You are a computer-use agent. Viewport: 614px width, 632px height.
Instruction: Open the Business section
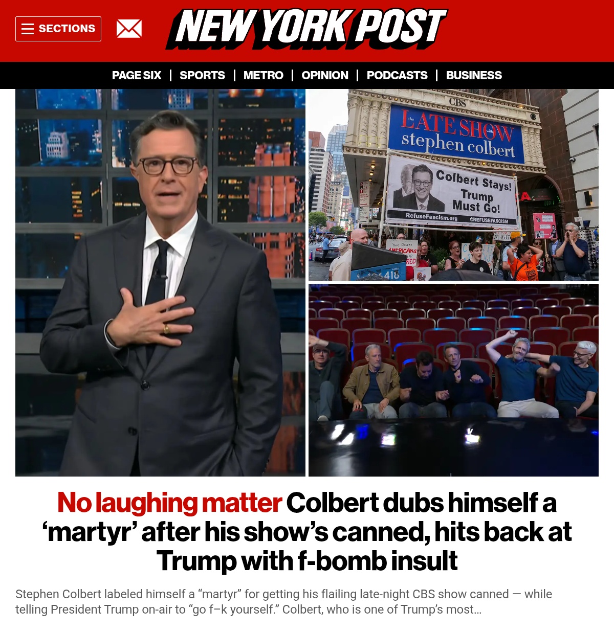(x=474, y=75)
